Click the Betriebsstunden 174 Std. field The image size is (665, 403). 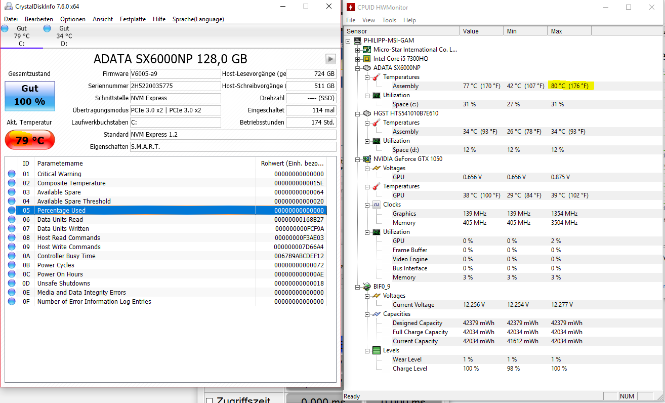coord(311,123)
